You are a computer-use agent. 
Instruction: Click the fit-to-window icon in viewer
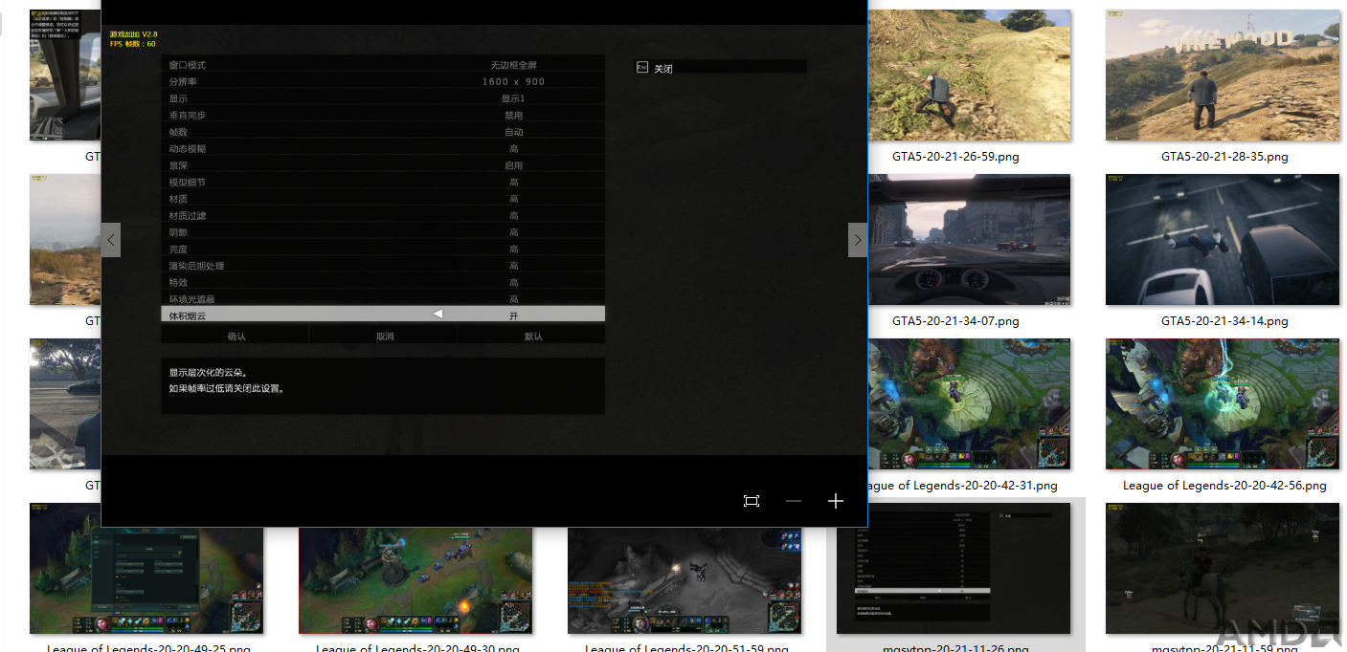point(752,501)
